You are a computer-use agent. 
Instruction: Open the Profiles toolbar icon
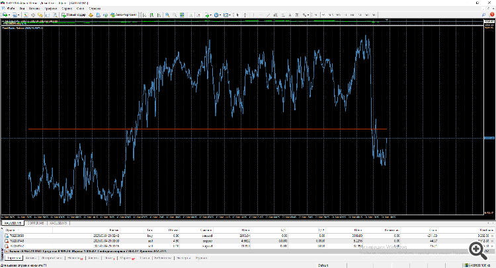[x=15, y=15]
